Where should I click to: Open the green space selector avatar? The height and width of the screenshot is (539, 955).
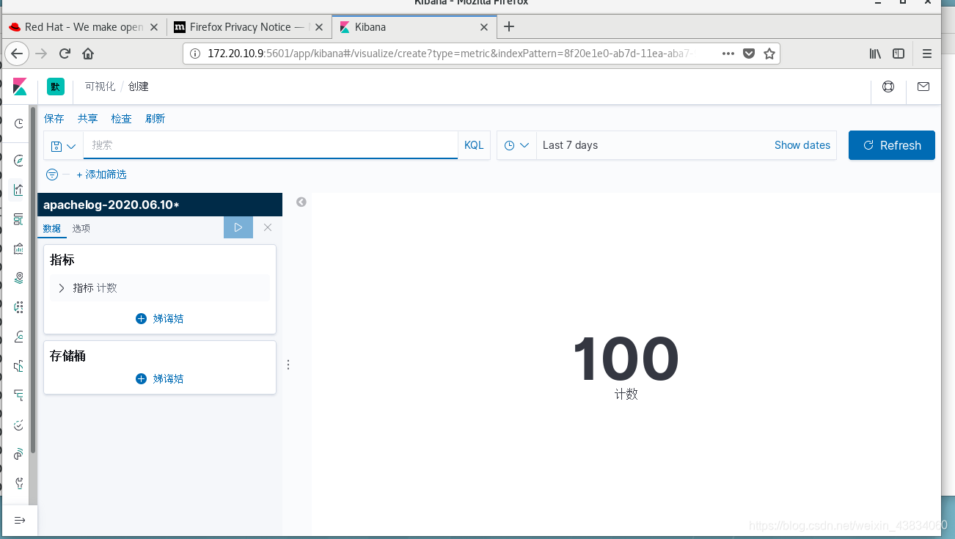tap(56, 87)
